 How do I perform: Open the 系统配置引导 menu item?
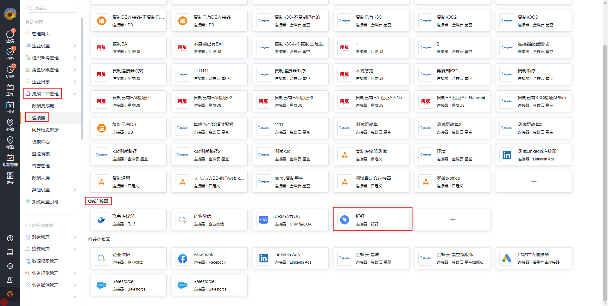point(51,202)
